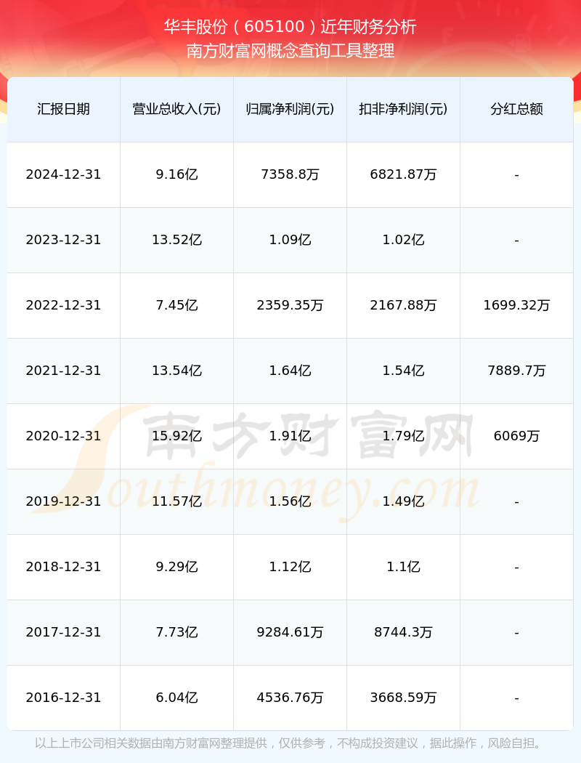The height and width of the screenshot is (763, 581).
Task: Select the 15.92亿 revenue cell
Action: [x=177, y=436]
